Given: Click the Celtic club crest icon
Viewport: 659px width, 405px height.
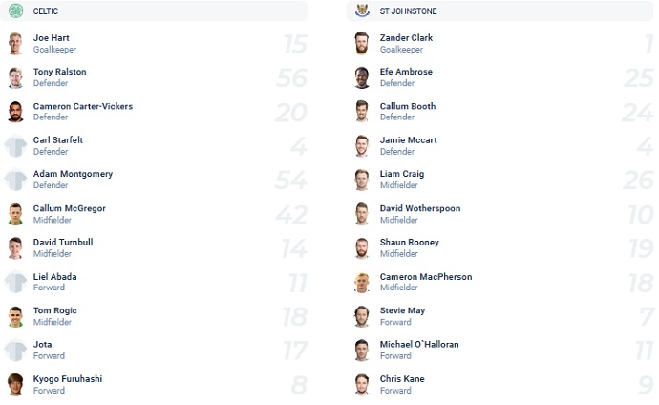Looking at the screenshot, I should pos(15,11).
